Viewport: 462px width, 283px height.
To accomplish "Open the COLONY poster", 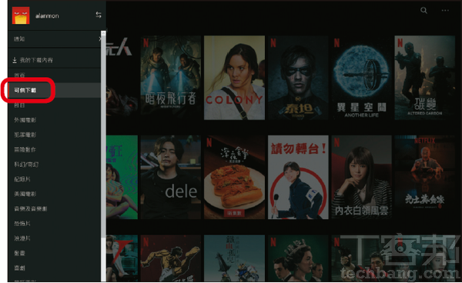I will (235, 78).
